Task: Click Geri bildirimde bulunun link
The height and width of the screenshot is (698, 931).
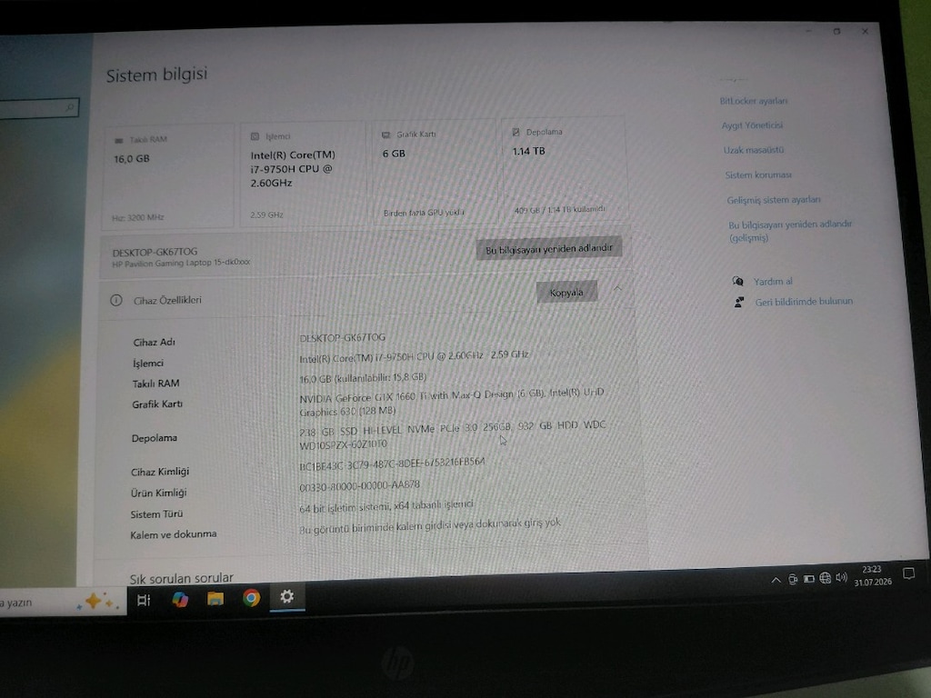Action: (x=804, y=302)
